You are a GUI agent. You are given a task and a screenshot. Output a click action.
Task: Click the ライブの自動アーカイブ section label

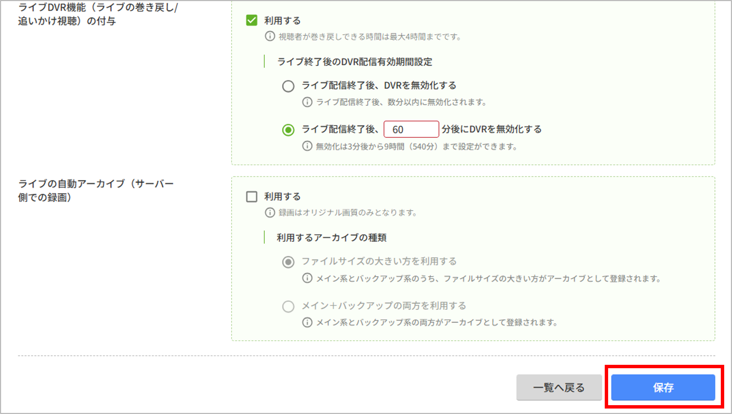click(96, 190)
